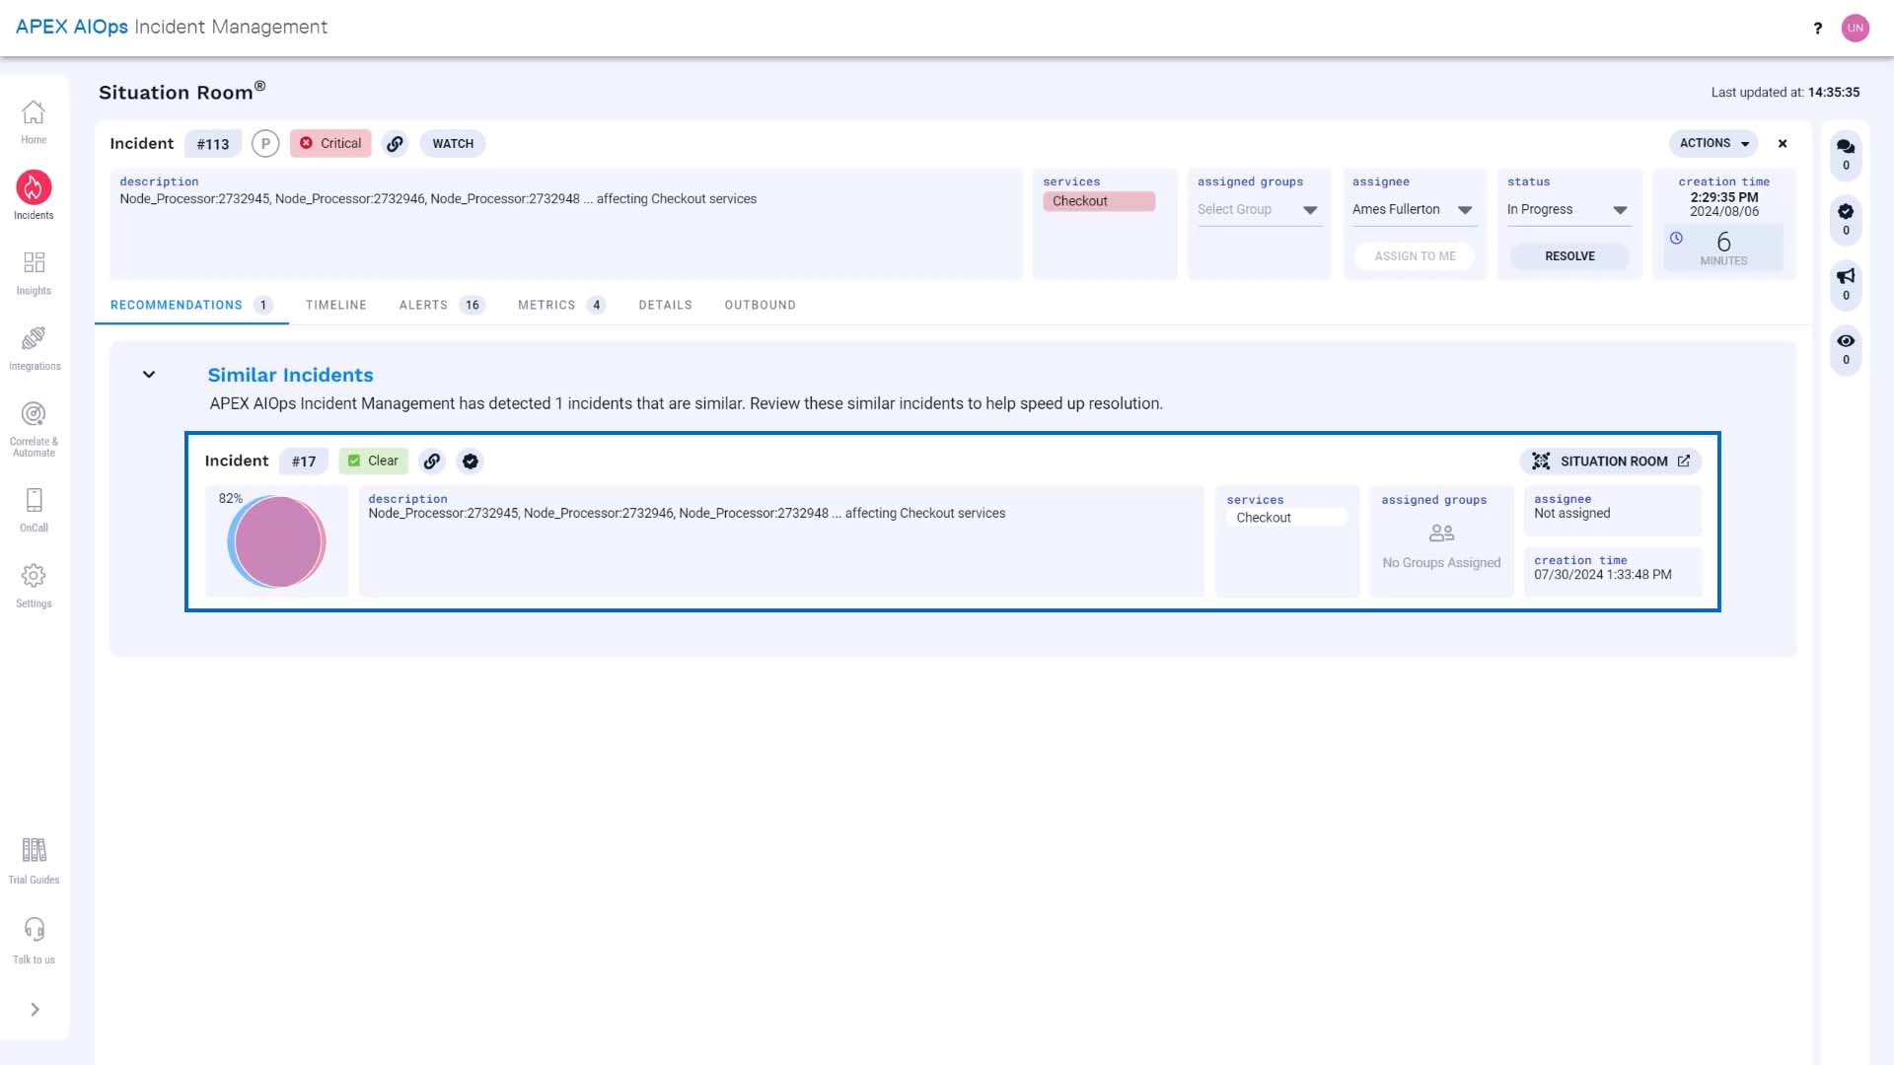1894x1065 pixels.
Task: Click the watchers eye icon
Action: tap(1846, 341)
